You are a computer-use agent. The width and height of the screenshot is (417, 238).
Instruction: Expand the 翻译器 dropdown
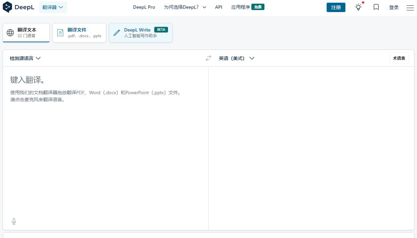tap(53, 7)
